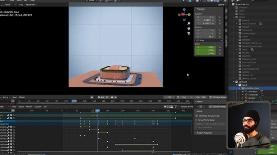The height and width of the screenshot is (155, 277).
Task: Click the zoom magnifier icon in viewport
Action: (x=189, y=24)
